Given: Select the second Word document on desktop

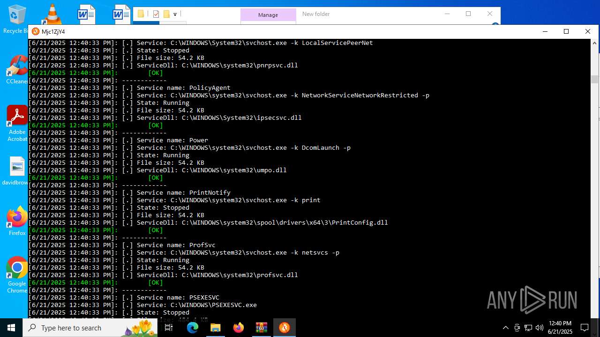Looking at the screenshot, I should pos(121,14).
